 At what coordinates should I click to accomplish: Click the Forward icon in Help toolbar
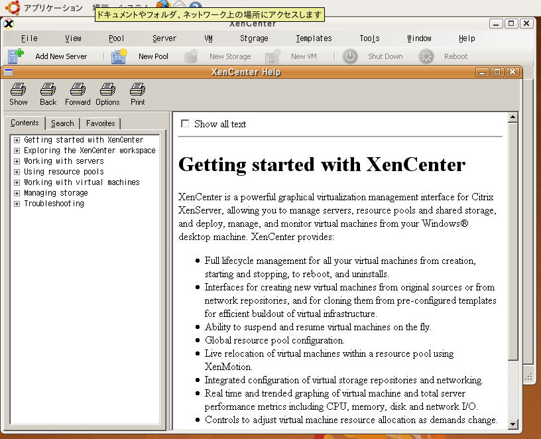pos(78,90)
